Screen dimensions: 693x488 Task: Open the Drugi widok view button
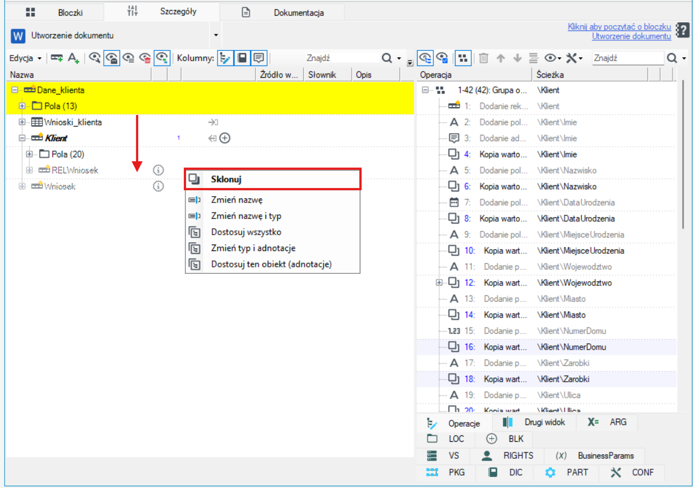(x=534, y=423)
